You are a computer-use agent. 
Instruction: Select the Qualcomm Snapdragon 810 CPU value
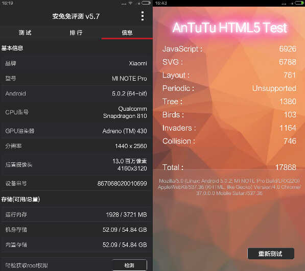125,112
